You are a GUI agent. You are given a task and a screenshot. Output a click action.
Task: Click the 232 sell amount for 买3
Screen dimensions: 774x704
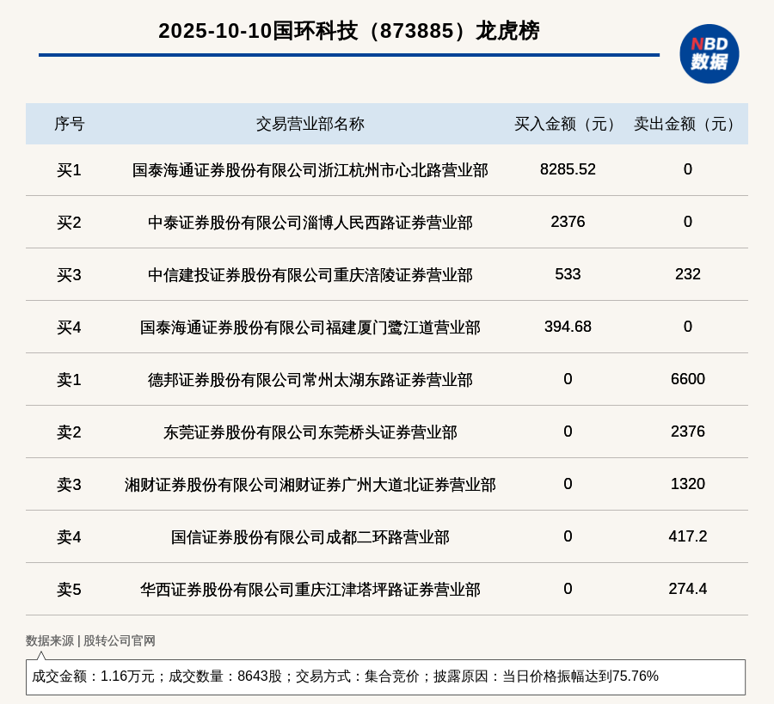pyautogui.click(x=687, y=274)
